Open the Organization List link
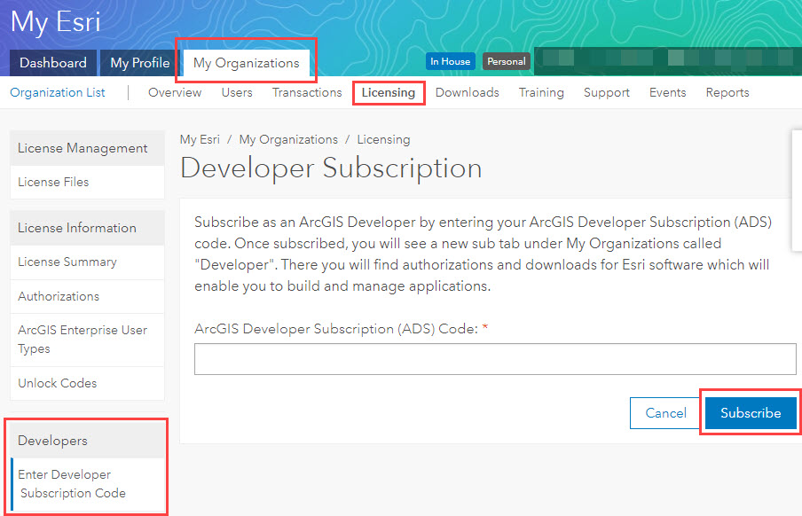 [58, 92]
